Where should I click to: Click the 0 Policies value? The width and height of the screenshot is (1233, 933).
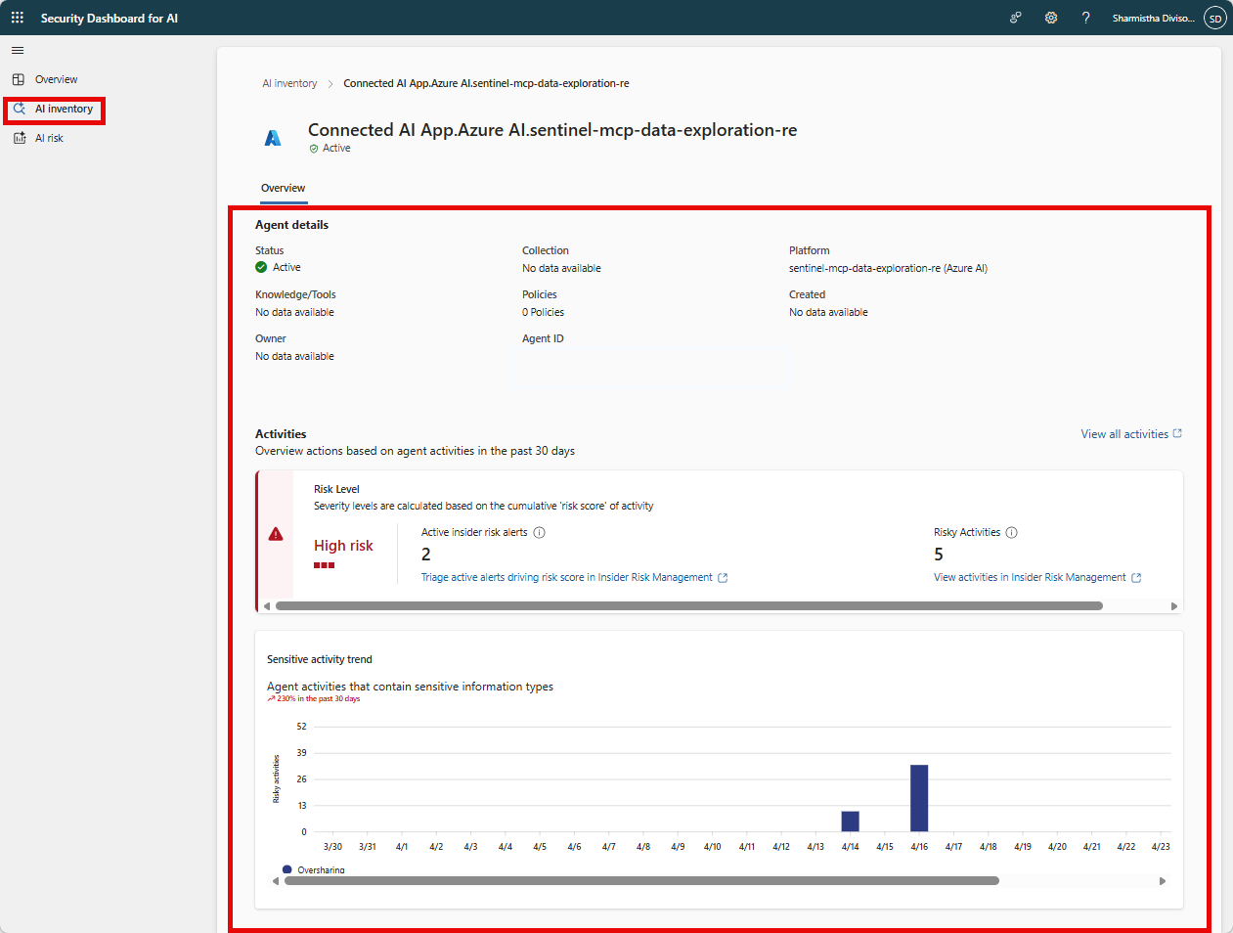pos(543,313)
